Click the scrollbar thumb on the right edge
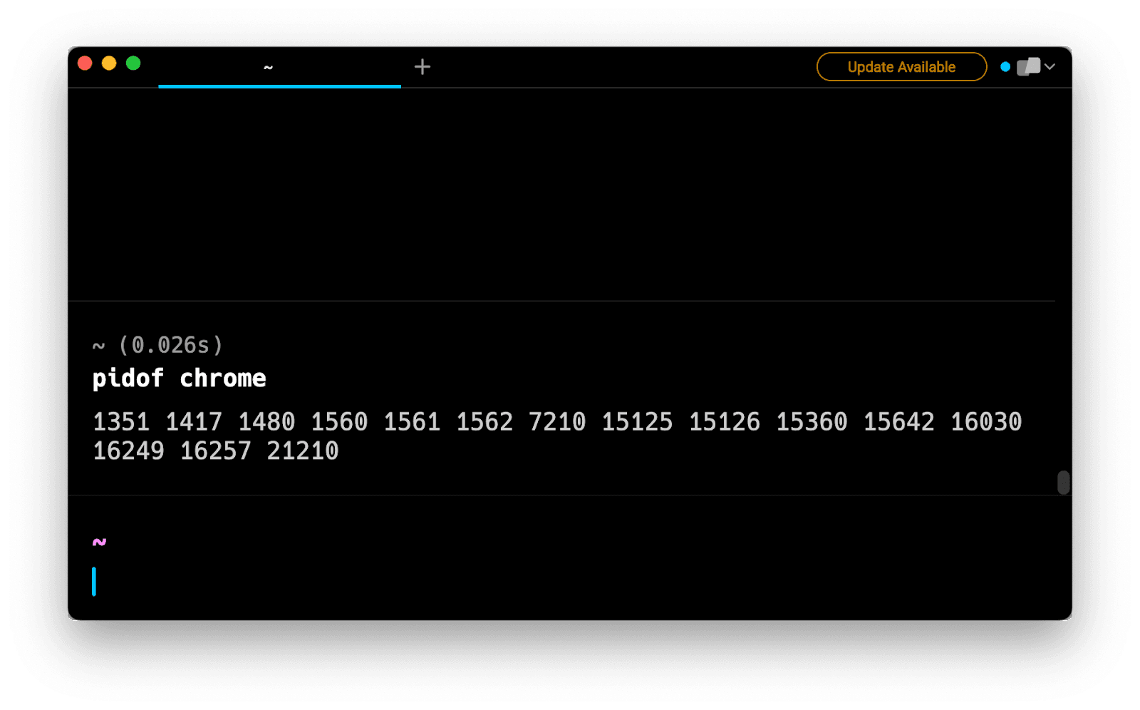 tap(1062, 483)
